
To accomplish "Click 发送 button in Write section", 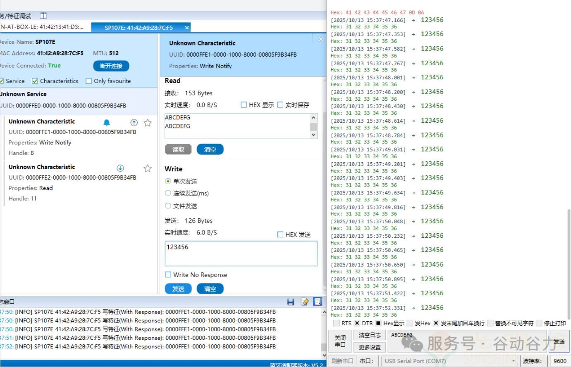I will [x=178, y=289].
